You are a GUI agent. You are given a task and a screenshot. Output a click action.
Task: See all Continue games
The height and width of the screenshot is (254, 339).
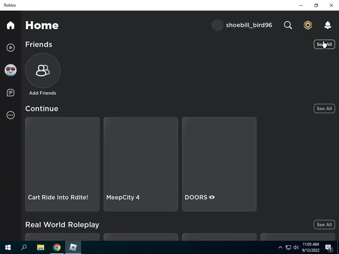pyautogui.click(x=324, y=108)
